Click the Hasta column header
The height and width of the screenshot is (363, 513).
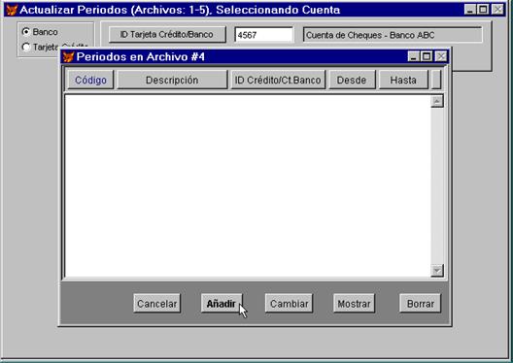click(403, 80)
